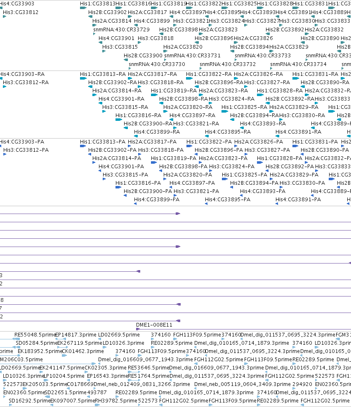Select the His4:CG33899 gene
The width and height of the screenshot is (351, 407).
[152, 21]
